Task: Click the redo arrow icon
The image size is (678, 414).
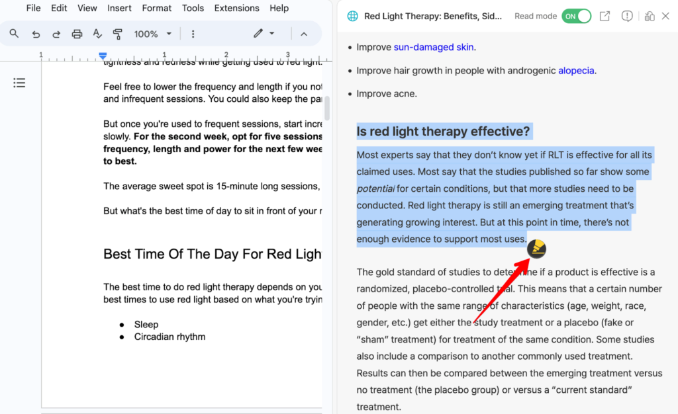Action: click(56, 34)
